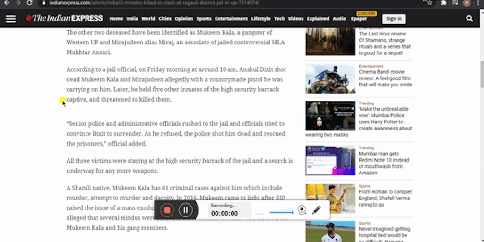Stop the screen recording
Image resolution: width=484 pixels, height=242 pixels.
[x=167, y=210]
